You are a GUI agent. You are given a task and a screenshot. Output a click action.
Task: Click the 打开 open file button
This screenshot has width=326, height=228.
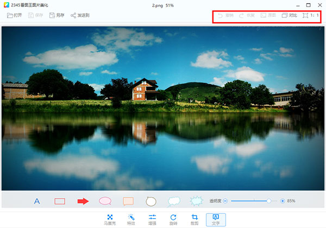(15, 15)
